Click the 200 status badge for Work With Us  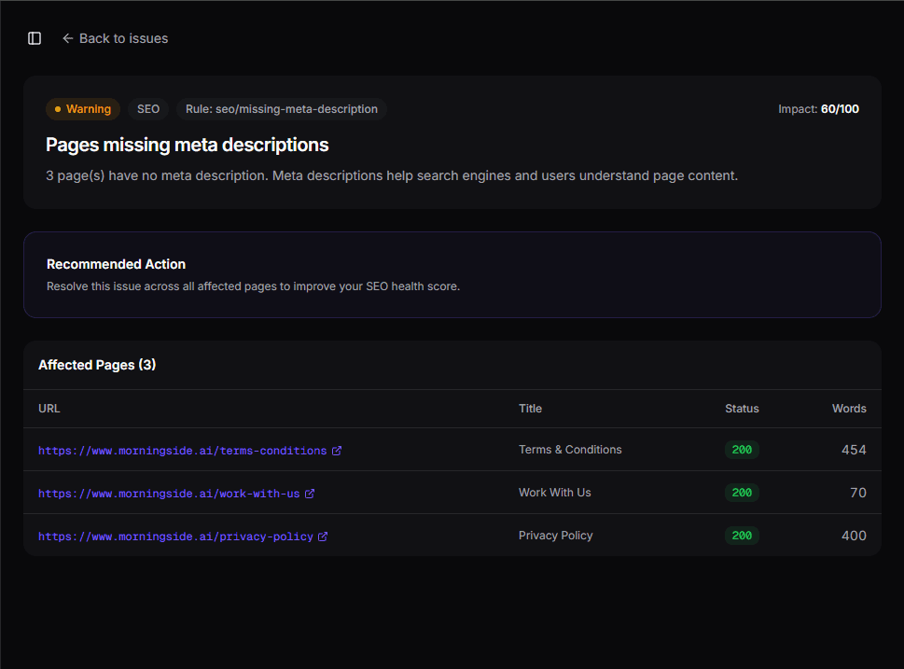(742, 493)
